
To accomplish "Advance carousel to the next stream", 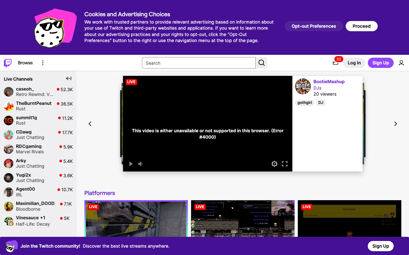I will 395,124.
